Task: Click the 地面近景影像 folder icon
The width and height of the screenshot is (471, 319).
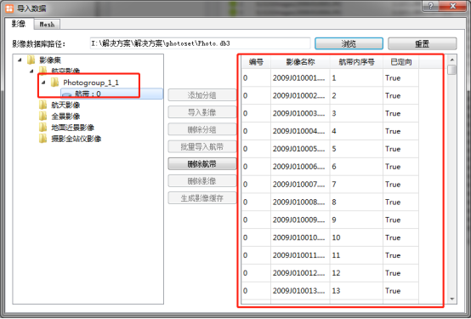Action: [x=43, y=128]
